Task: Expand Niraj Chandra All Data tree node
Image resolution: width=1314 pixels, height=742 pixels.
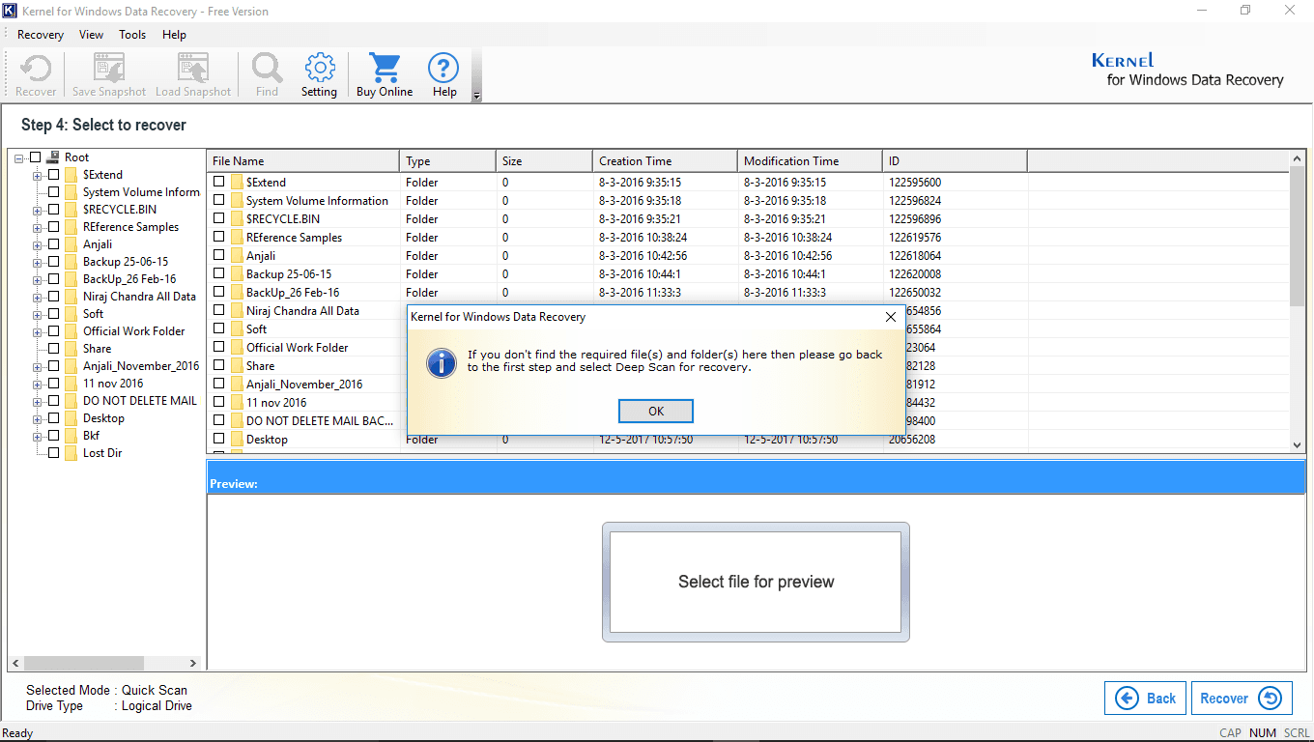Action: tap(38, 297)
